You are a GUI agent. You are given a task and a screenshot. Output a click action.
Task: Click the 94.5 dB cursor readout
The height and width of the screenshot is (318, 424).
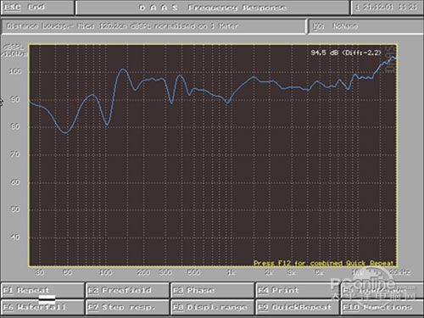click(346, 53)
